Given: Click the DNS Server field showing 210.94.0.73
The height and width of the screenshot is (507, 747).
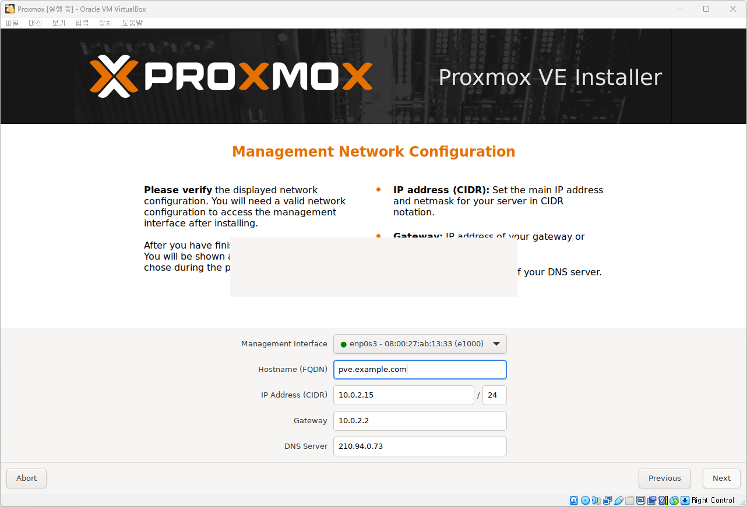Looking at the screenshot, I should coord(420,446).
